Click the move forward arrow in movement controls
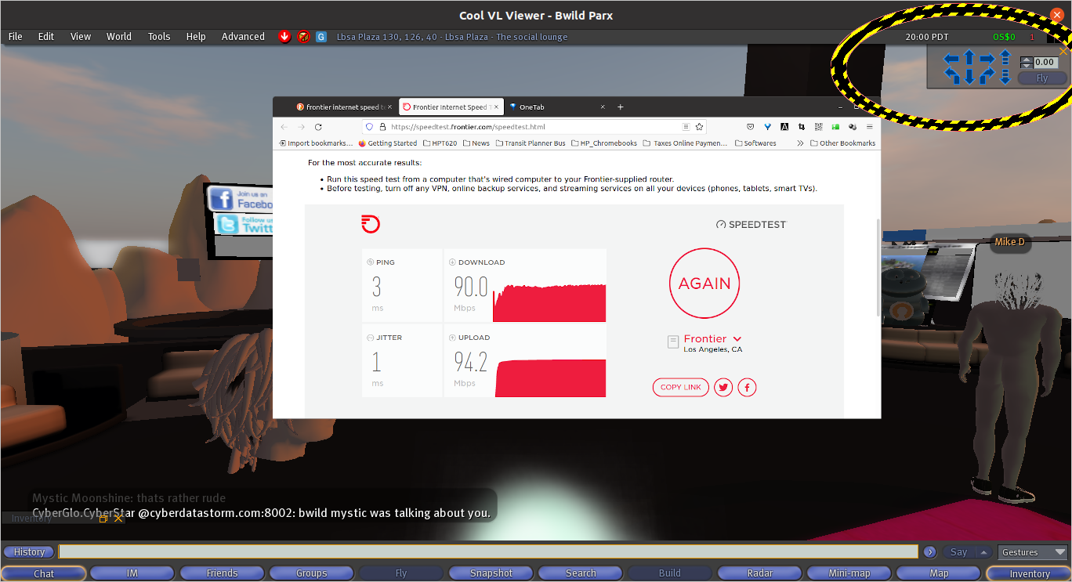This screenshot has height=582, width=1072. [969, 57]
